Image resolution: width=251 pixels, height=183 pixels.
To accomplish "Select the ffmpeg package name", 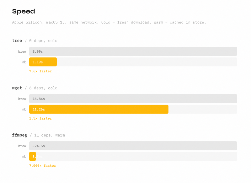I will [19, 135].
